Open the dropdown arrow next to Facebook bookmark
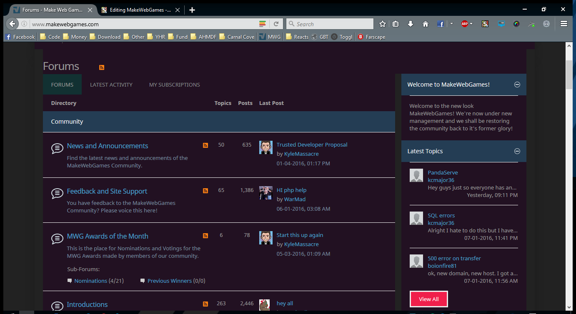Screen dimensions: 576x314 coord(452,24)
